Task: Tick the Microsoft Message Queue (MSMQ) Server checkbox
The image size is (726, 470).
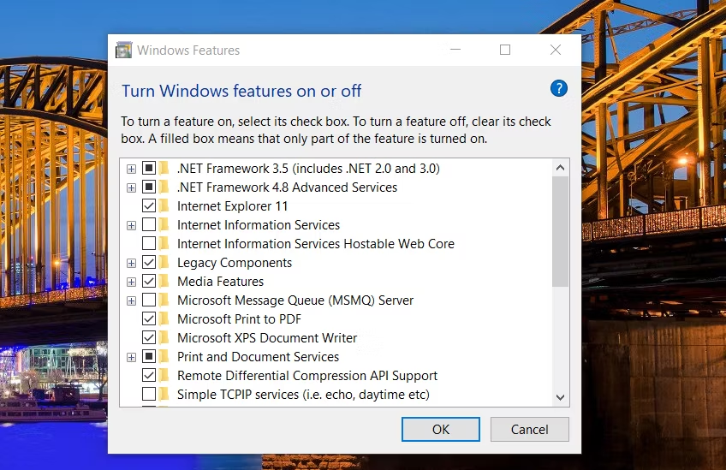Action: point(149,300)
